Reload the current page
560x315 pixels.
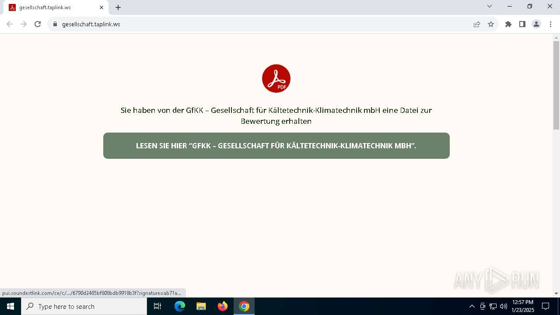(38, 24)
